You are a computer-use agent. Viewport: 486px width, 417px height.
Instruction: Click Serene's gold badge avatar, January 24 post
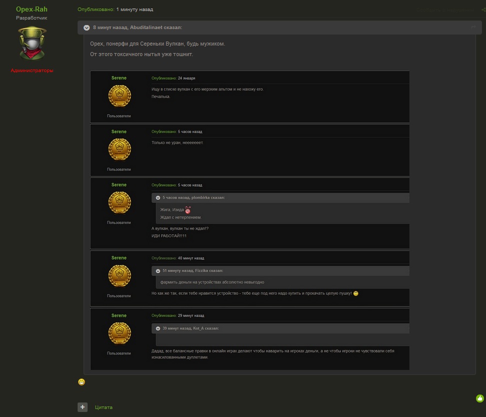click(120, 96)
